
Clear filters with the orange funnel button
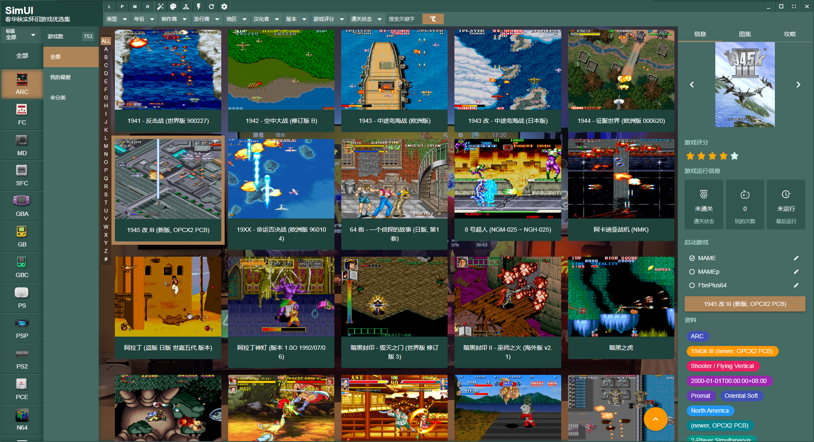pyautogui.click(x=433, y=19)
